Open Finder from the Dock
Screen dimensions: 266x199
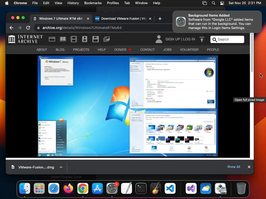click(25, 188)
